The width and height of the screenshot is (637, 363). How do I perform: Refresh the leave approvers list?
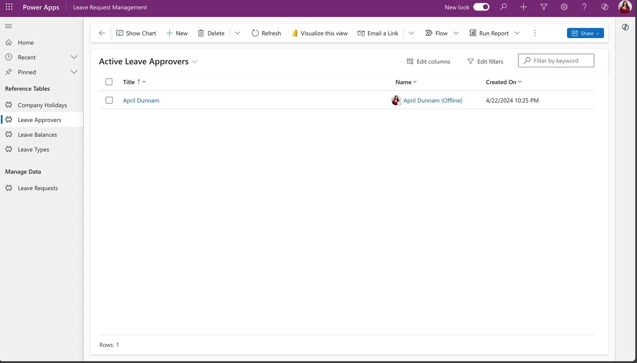[x=266, y=33]
